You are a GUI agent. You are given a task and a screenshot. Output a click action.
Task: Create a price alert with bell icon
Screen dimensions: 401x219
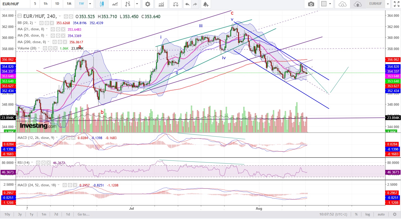(206, 4)
